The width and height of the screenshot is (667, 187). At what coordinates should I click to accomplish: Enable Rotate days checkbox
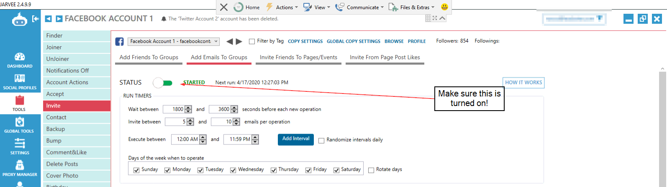tap(371, 170)
